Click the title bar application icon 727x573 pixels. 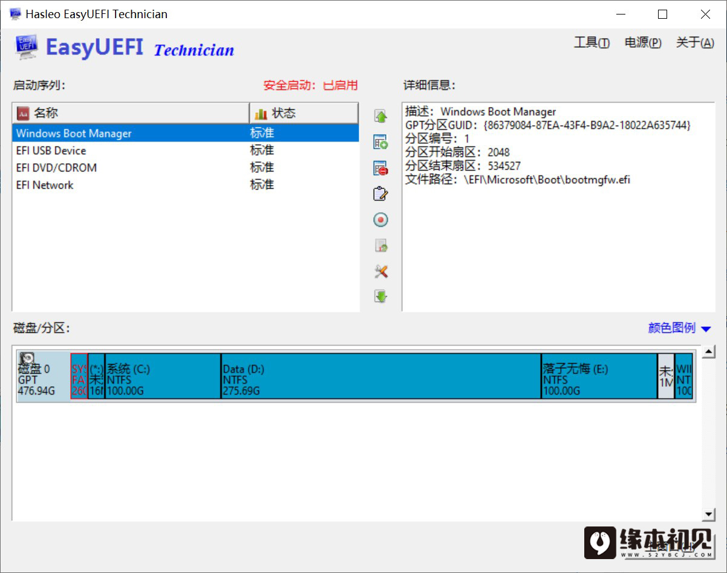(x=15, y=14)
